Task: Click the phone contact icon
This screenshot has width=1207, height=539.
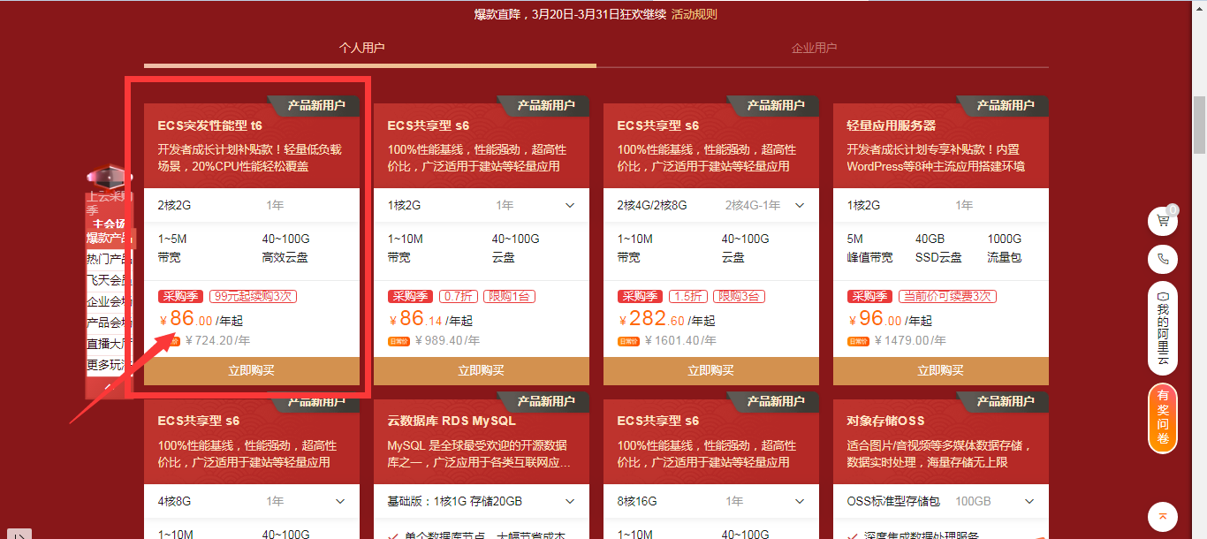Action: 1163,260
